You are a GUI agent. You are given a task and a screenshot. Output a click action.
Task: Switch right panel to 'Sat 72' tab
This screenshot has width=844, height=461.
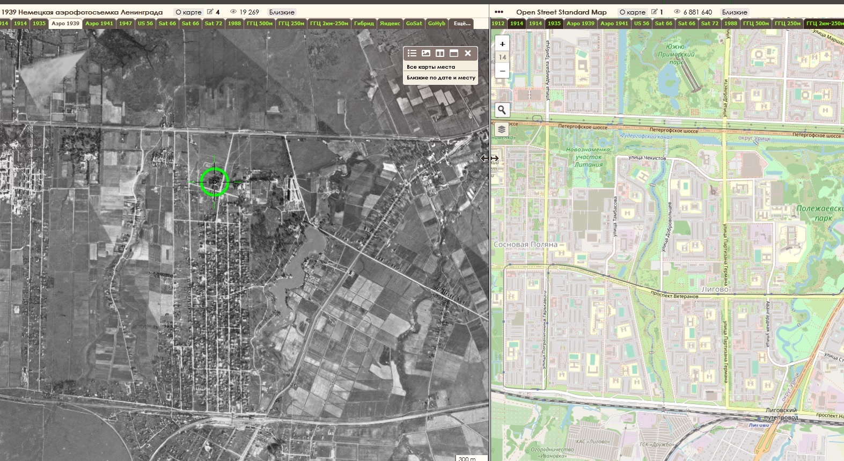(710, 24)
